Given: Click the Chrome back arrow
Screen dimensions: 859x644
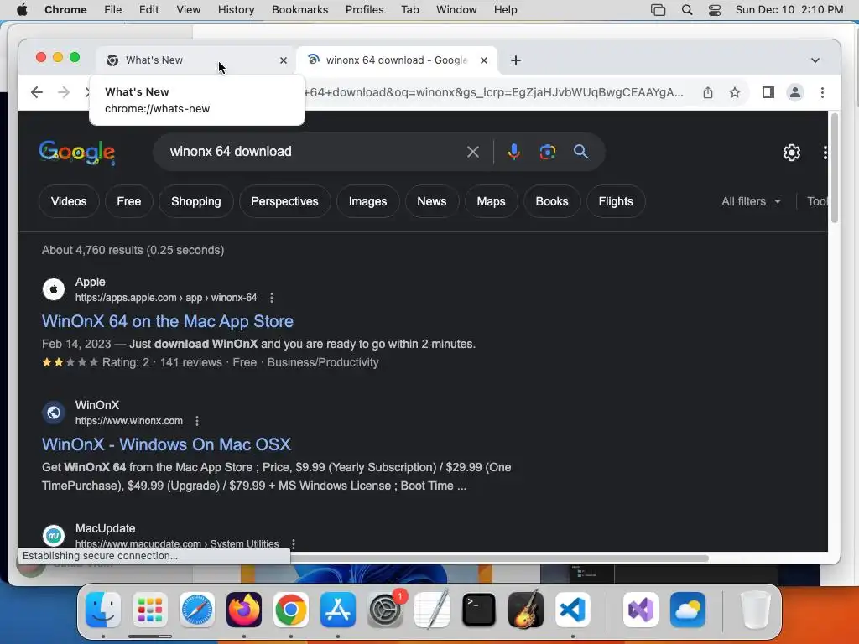Looking at the screenshot, I should [37, 92].
